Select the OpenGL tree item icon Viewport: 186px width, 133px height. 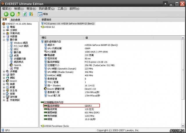coord(11,65)
